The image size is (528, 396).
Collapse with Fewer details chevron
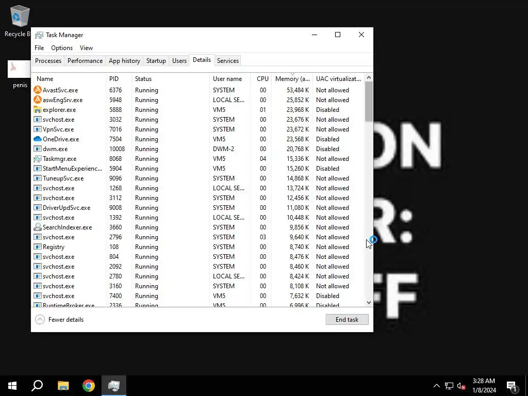click(x=40, y=320)
